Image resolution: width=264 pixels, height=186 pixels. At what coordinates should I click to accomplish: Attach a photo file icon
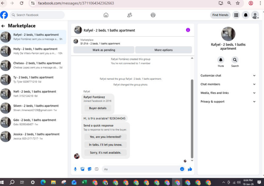pos(83,169)
